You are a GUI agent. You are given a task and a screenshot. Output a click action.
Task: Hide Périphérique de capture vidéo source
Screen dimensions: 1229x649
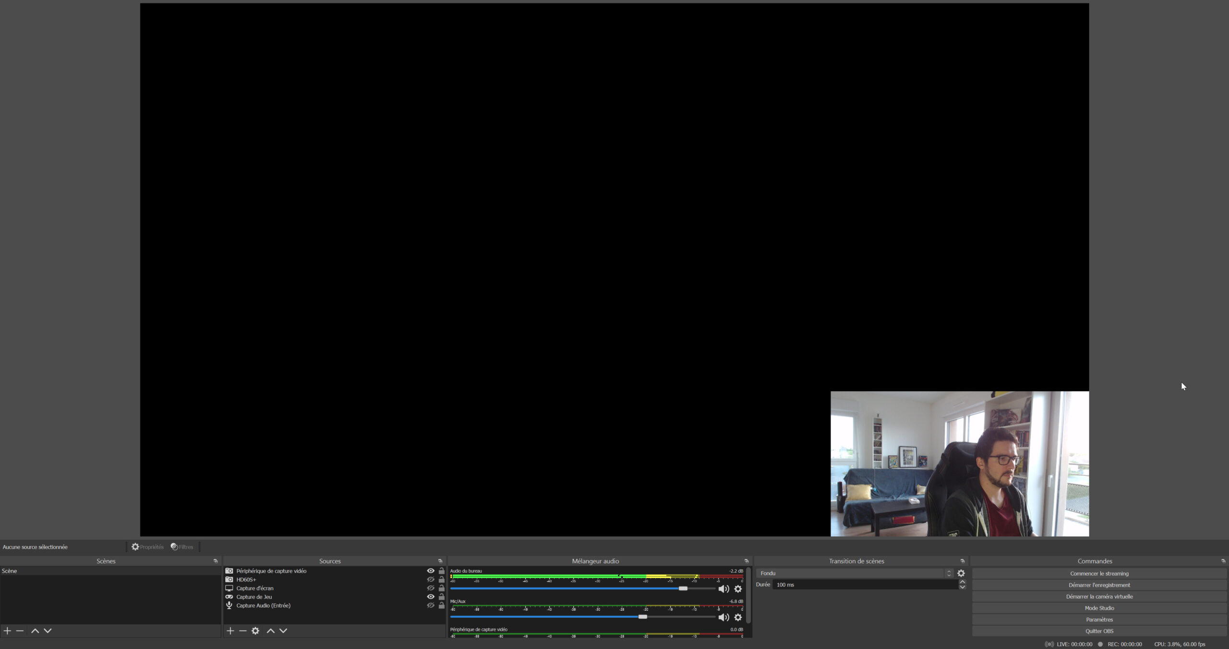431,571
